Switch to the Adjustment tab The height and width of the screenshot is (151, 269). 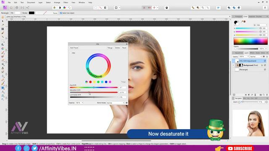pos(239,53)
